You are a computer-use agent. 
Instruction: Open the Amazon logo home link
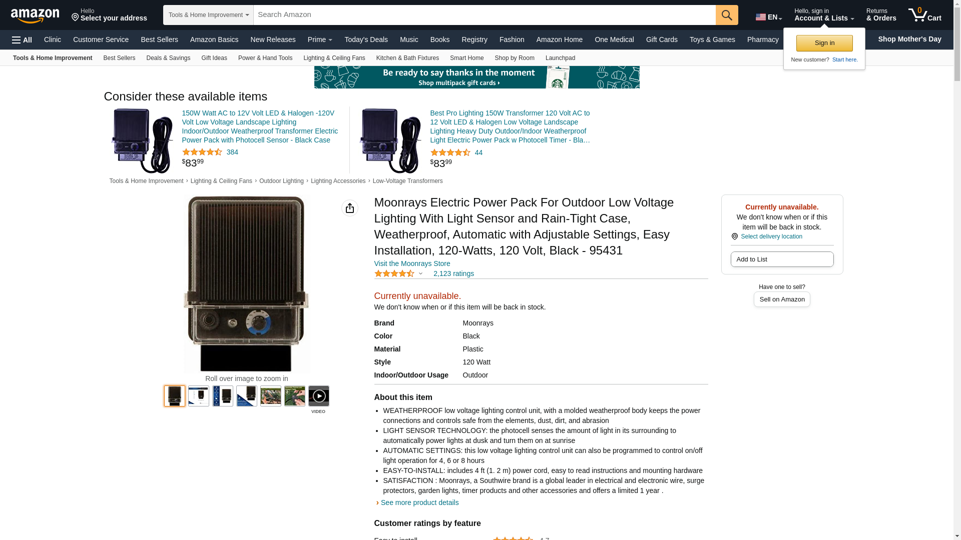click(x=35, y=15)
